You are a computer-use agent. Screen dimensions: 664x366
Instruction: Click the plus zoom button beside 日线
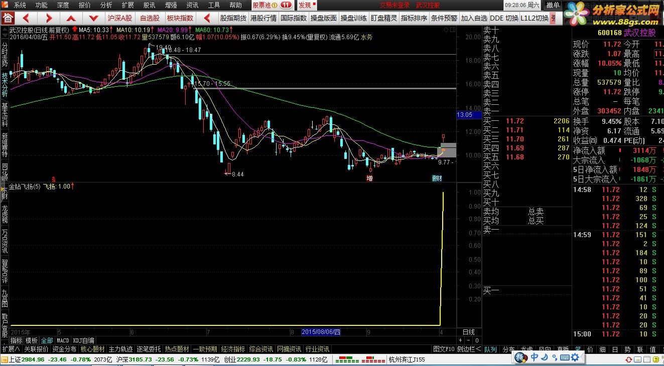461,341
